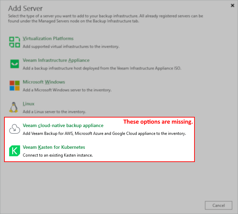Close the Add Server dialog
The width and height of the screenshot is (238, 214).
pyautogui.click(x=232, y=5)
